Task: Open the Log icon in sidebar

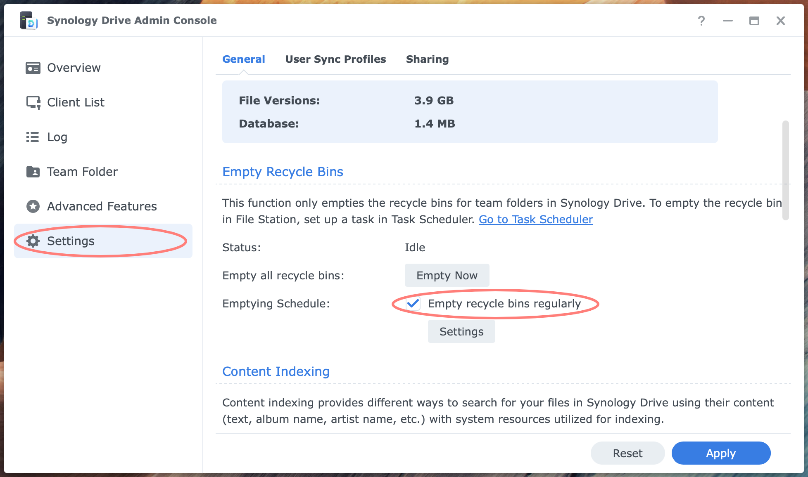Action: pyautogui.click(x=33, y=137)
